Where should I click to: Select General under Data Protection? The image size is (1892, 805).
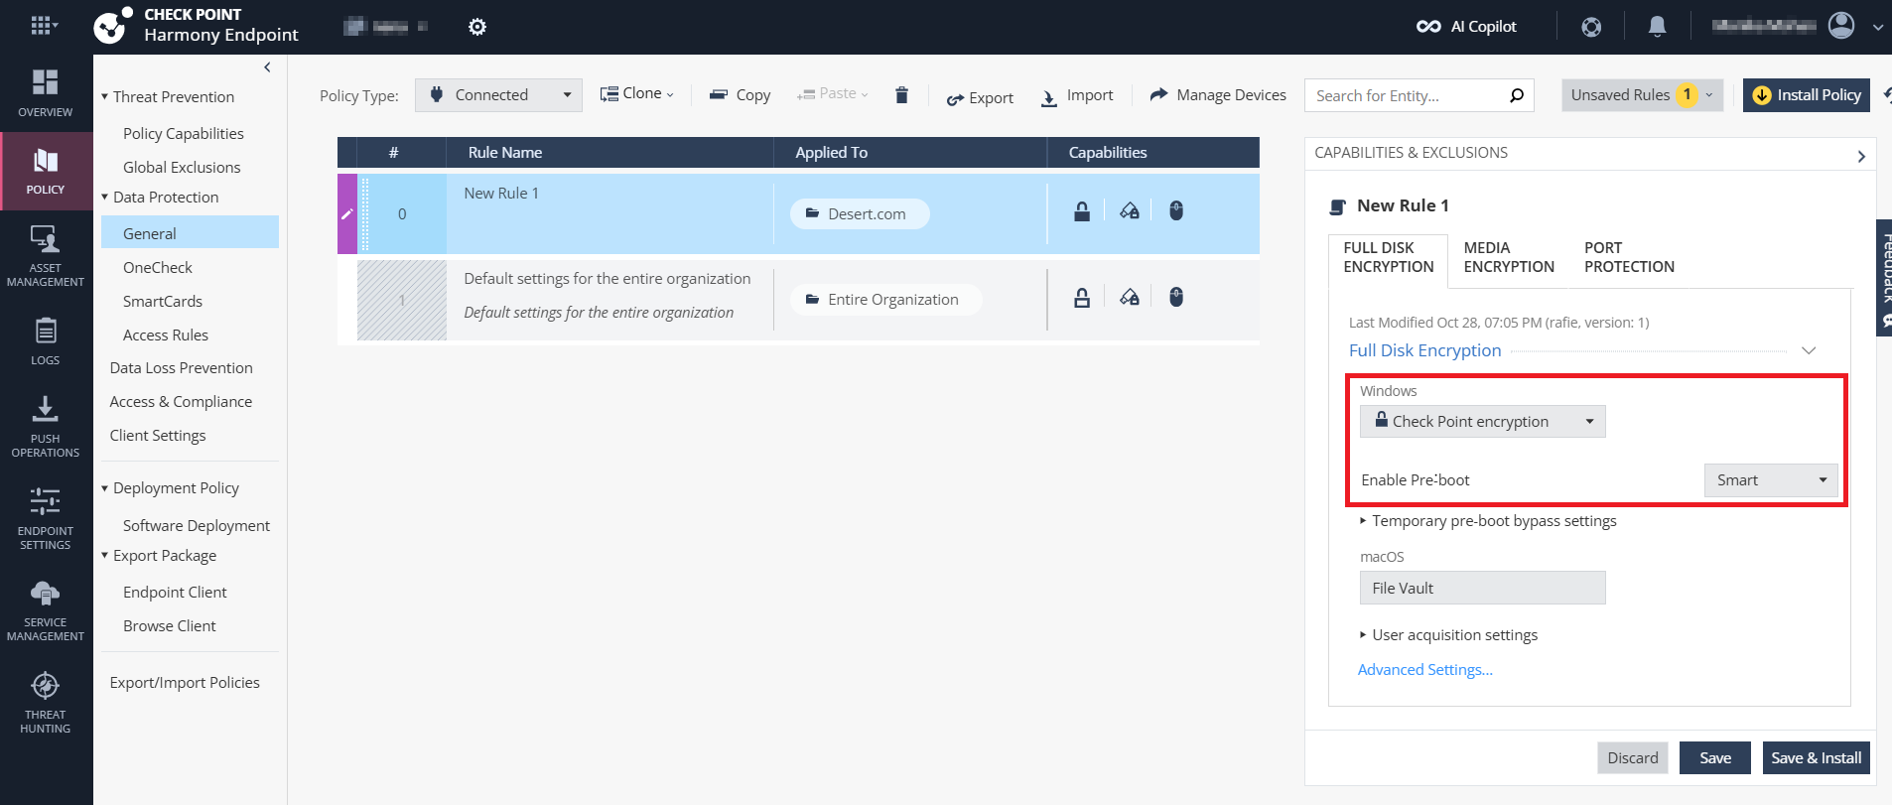point(190,233)
